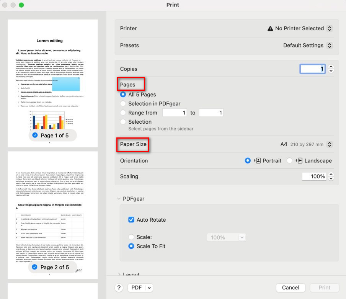This screenshot has width=346, height=299.
Task: Click the Copies stepper arrows
Action: coord(331,69)
